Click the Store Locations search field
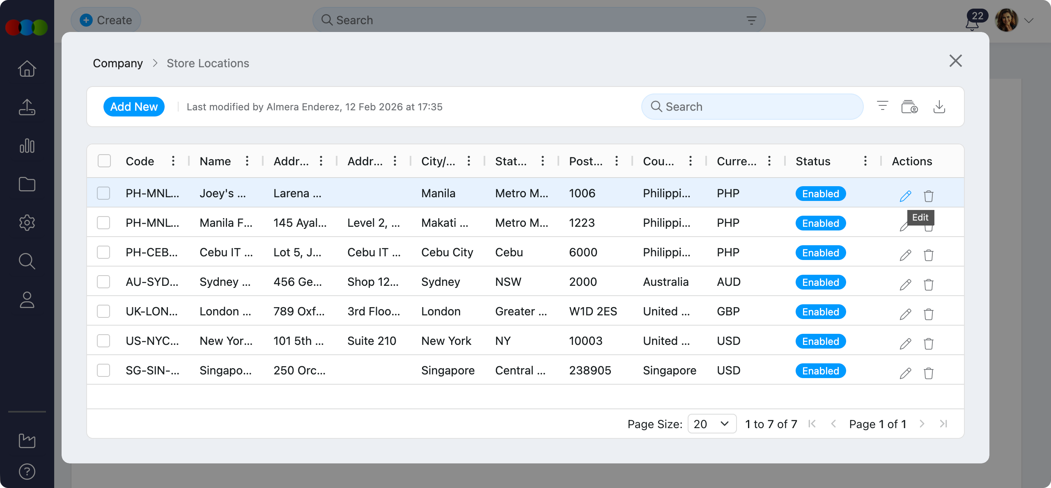 752,107
